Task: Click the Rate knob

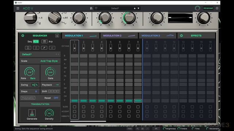Action: (30, 72)
